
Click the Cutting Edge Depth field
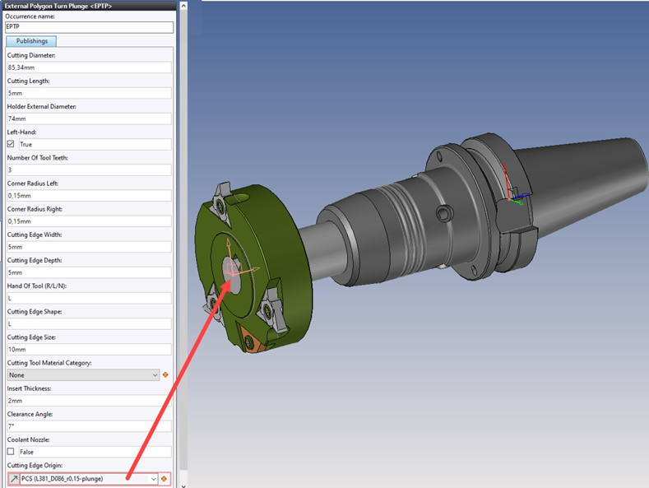click(90, 272)
